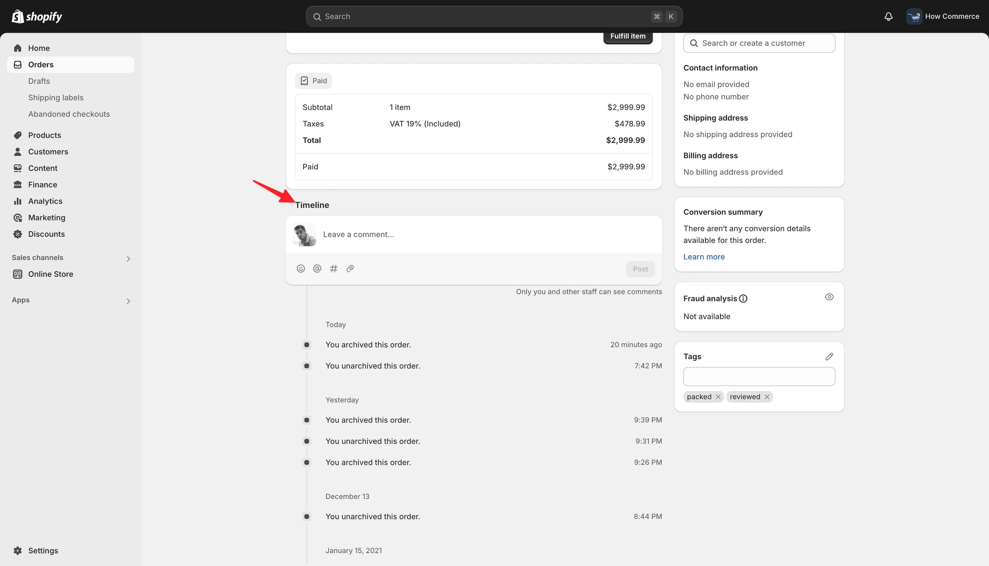Go to Abandoned checkouts
This screenshot has height=566, width=989.
(69, 114)
